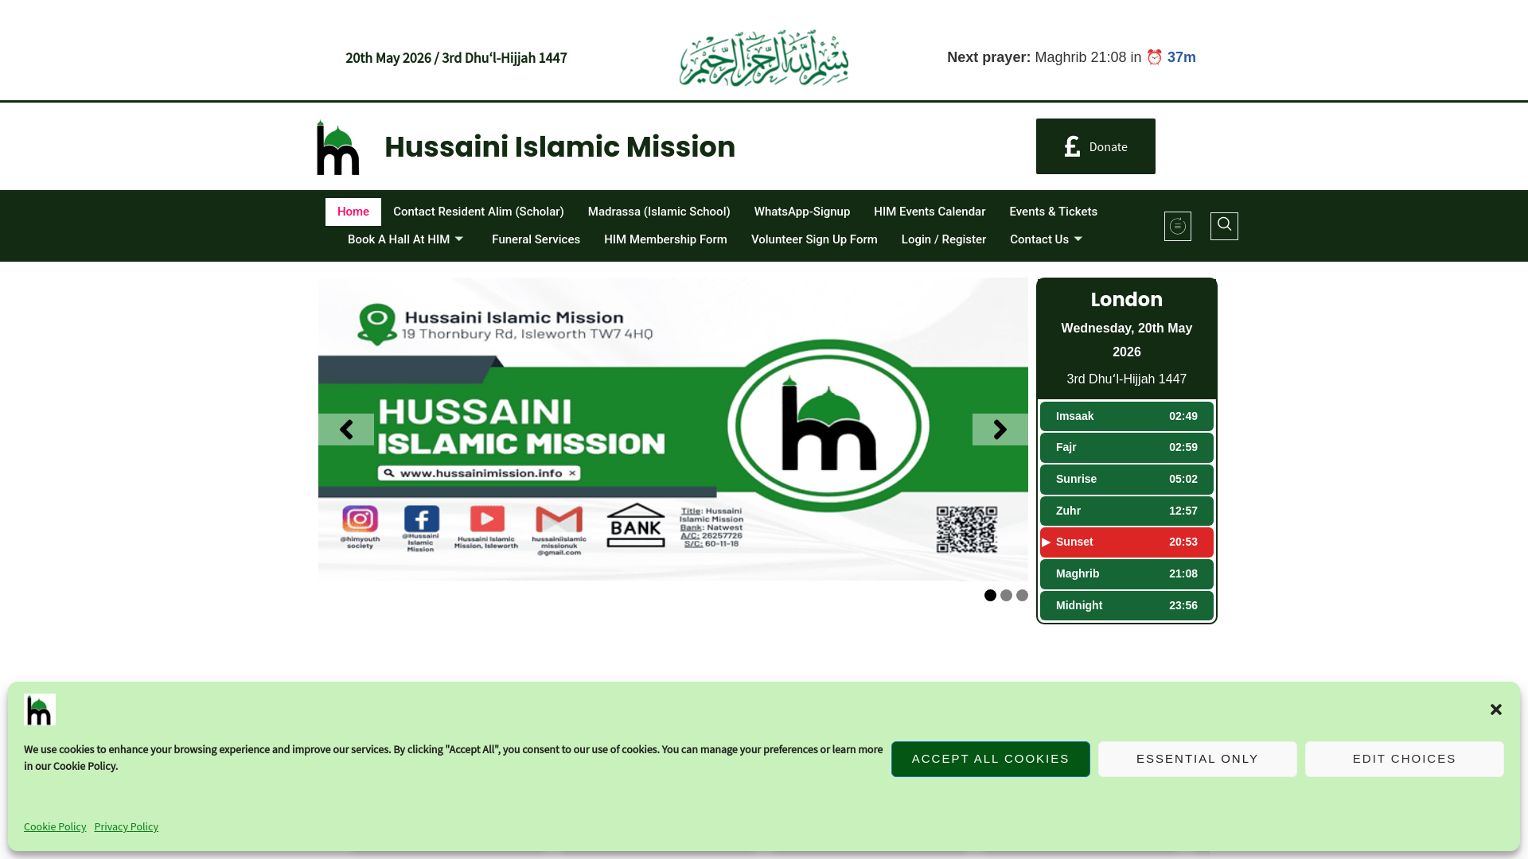1528x859 pixels.
Task: Open Contact Resident Alim (Scholar) page
Action: click(x=478, y=212)
